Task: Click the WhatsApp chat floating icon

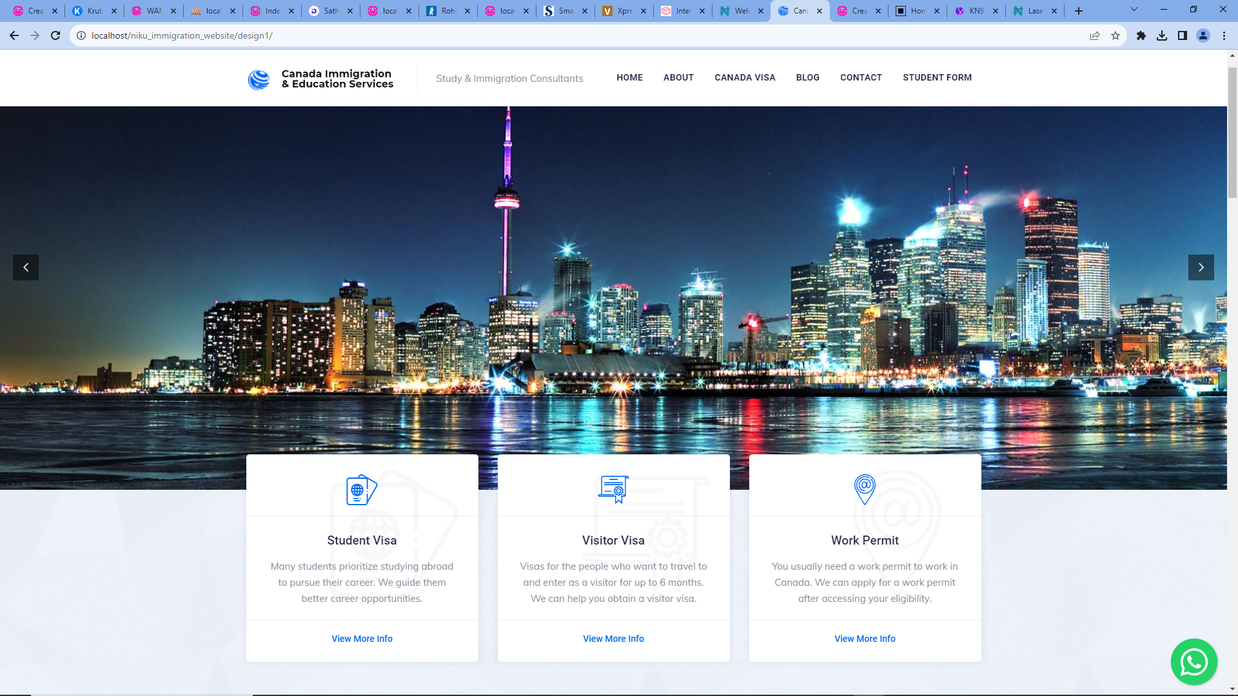Action: pos(1194,662)
